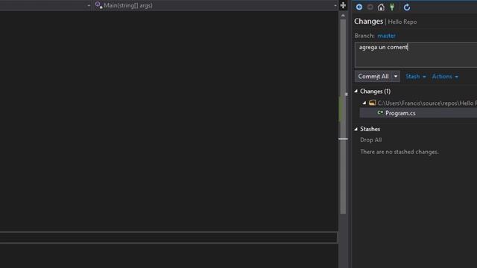Click the repository folder icon in Changes
477x268 pixels.
pyautogui.click(x=372, y=103)
